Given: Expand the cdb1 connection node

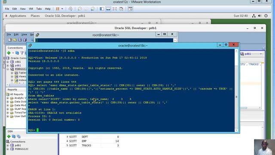Looking at the screenshot, I should [x=8, y=62].
